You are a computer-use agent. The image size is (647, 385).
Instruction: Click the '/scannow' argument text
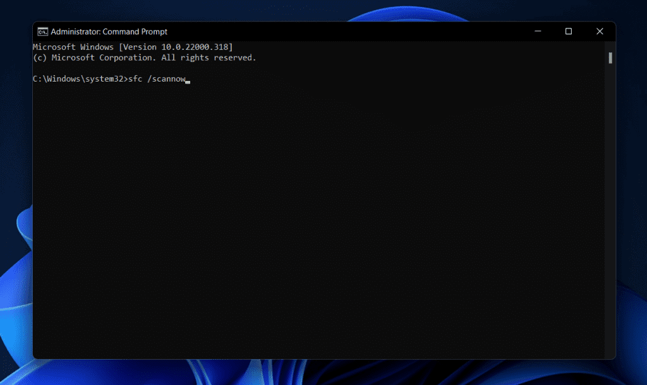(166, 78)
